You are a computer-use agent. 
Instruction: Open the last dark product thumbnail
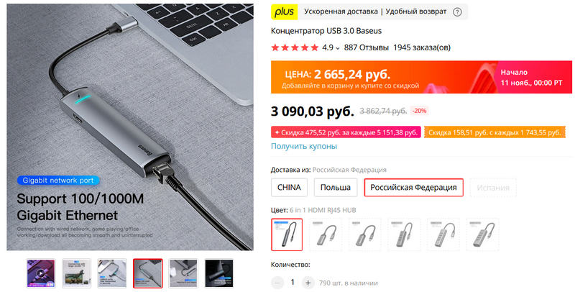tap(219, 273)
